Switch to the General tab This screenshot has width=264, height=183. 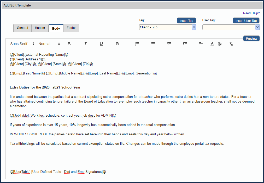[22, 28]
